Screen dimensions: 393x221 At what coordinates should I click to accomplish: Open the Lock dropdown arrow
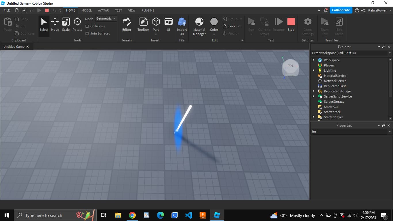pyautogui.click(x=239, y=26)
